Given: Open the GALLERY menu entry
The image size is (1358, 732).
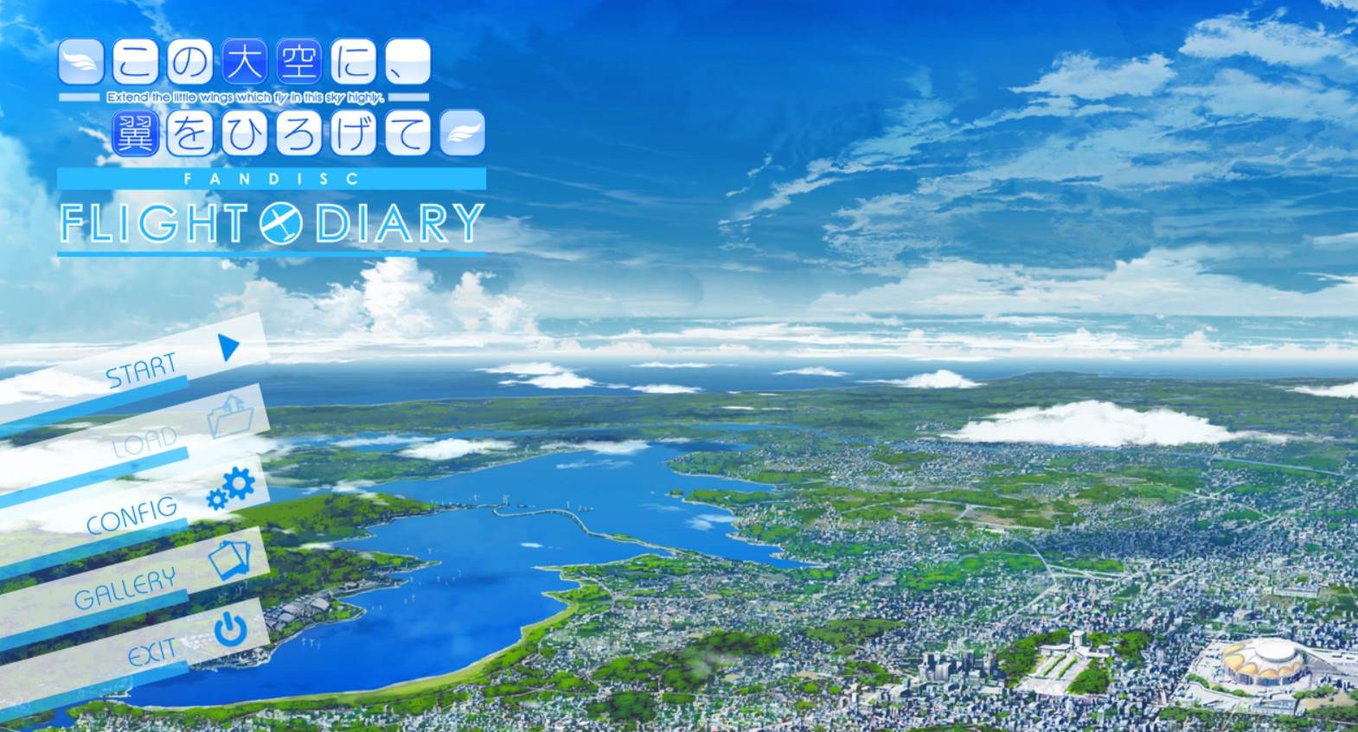Looking at the screenshot, I should (x=125, y=588).
